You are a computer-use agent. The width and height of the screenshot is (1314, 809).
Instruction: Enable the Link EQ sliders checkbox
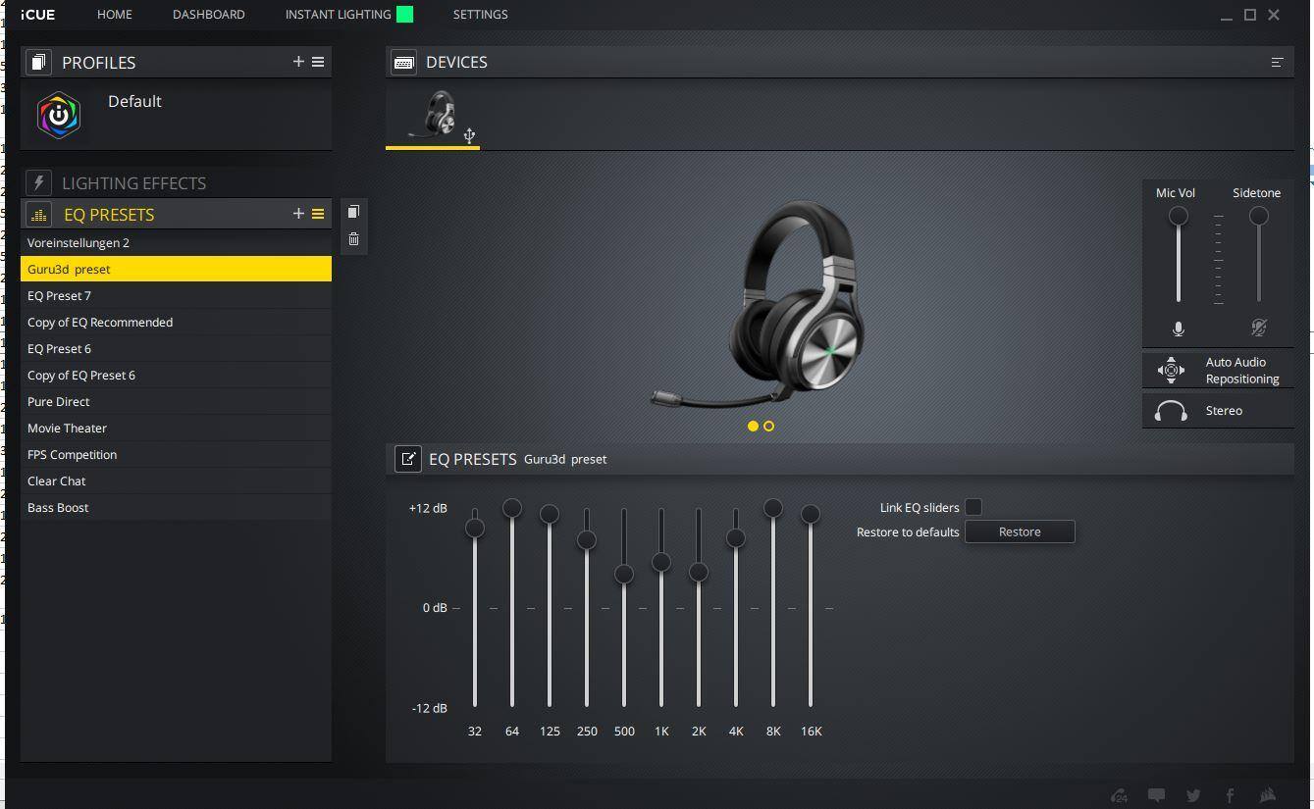(973, 507)
